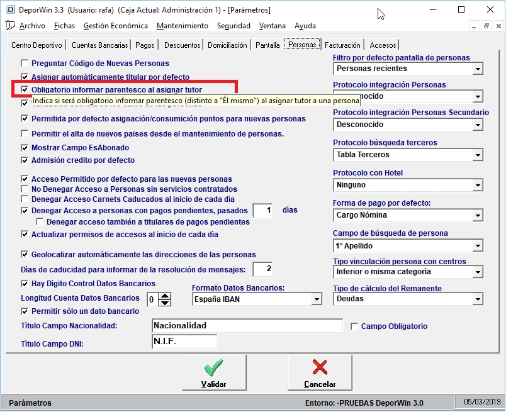This screenshot has height=412, width=506.
Task: Open the Accesos tab
Action: pos(383,45)
